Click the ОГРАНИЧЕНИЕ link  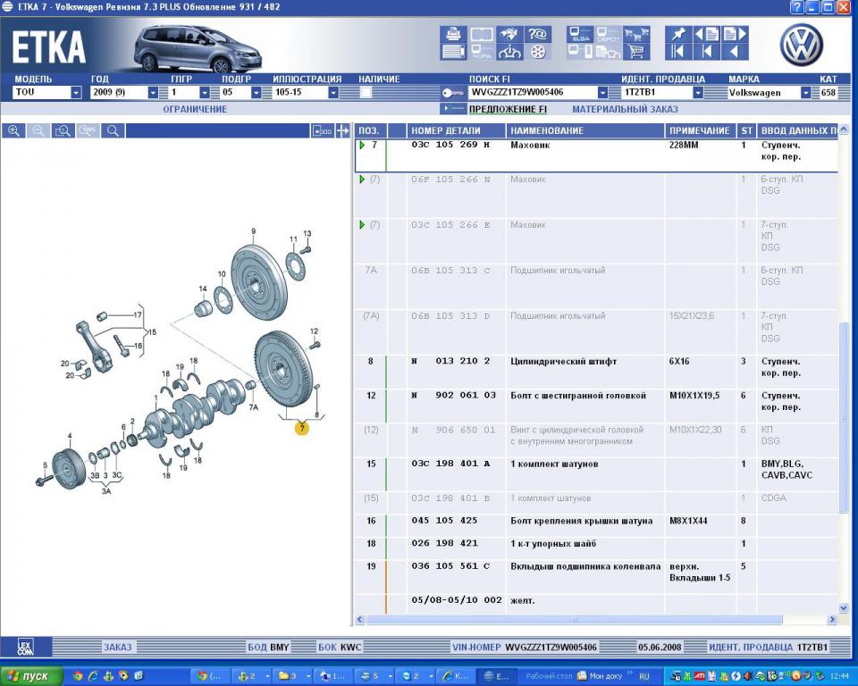coord(195,109)
